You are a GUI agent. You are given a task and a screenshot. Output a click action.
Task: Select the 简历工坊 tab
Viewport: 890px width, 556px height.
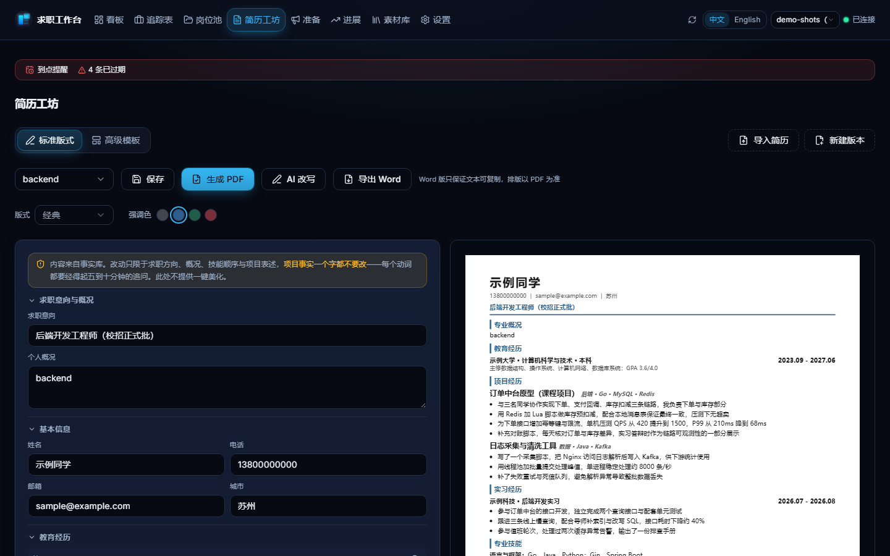(256, 20)
